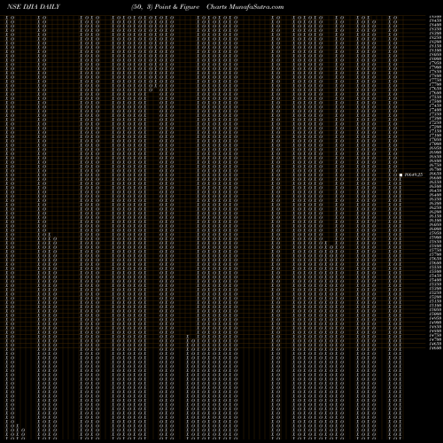Viewport: 443px width, 443px height.
Task: Click the 'NSE DJIA DAILY' chart title
Action: pos(34,6)
